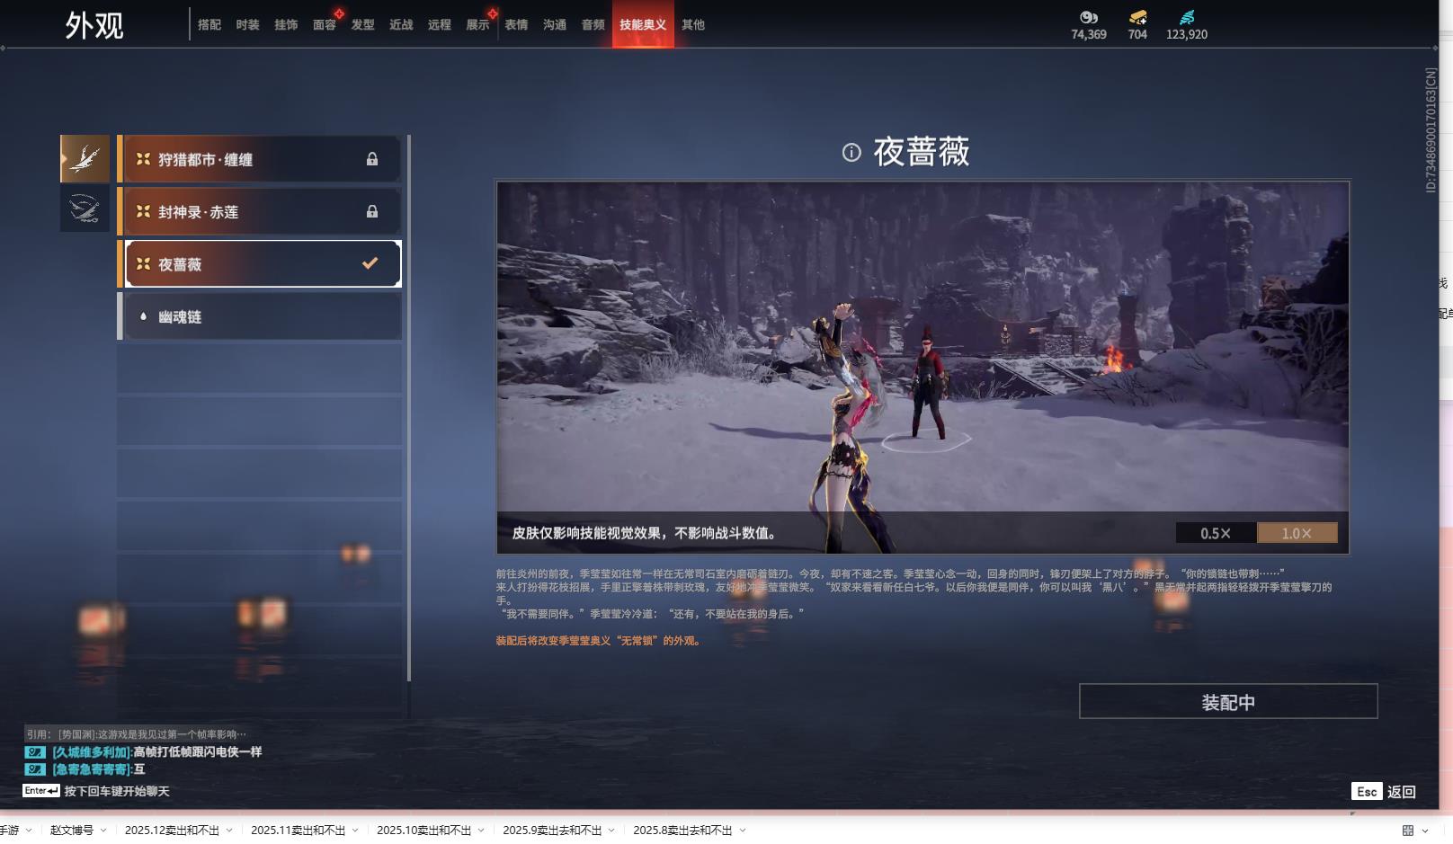Select the 技能奥义 tab

(x=643, y=24)
